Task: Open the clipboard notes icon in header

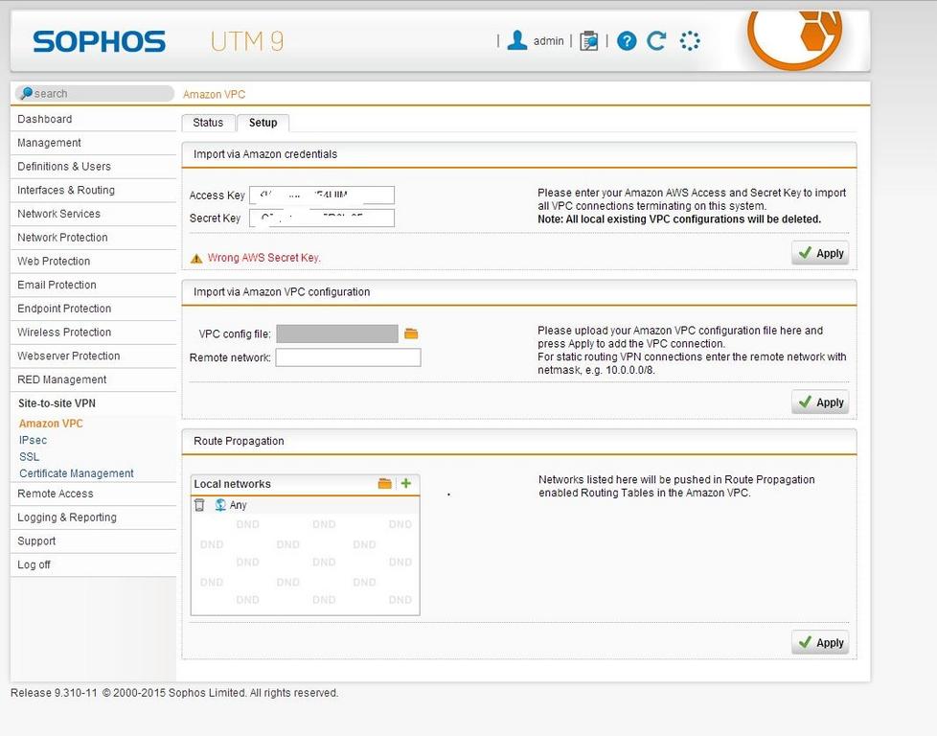Action: (589, 41)
